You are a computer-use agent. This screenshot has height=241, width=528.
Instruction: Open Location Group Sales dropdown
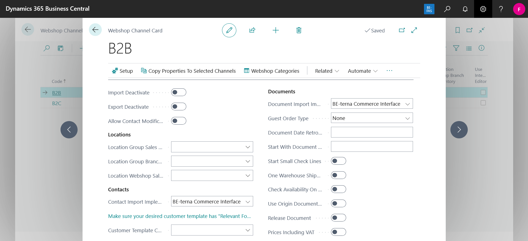click(x=248, y=147)
